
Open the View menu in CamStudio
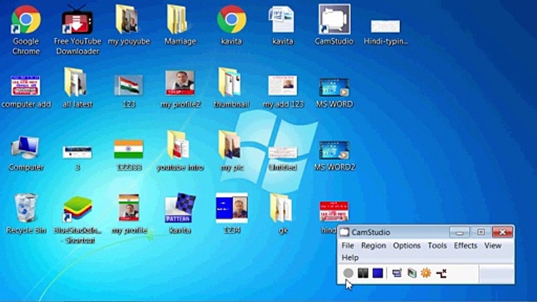(x=493, y=245)
